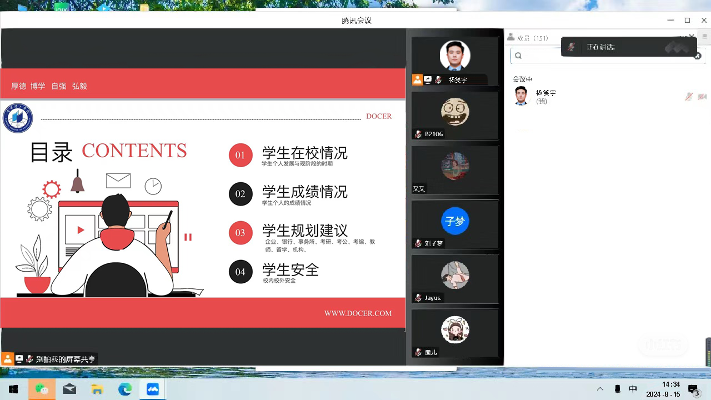Open File Explorer from the taskbar
This screenshot has height=400, width=711.
pos(97,389)
